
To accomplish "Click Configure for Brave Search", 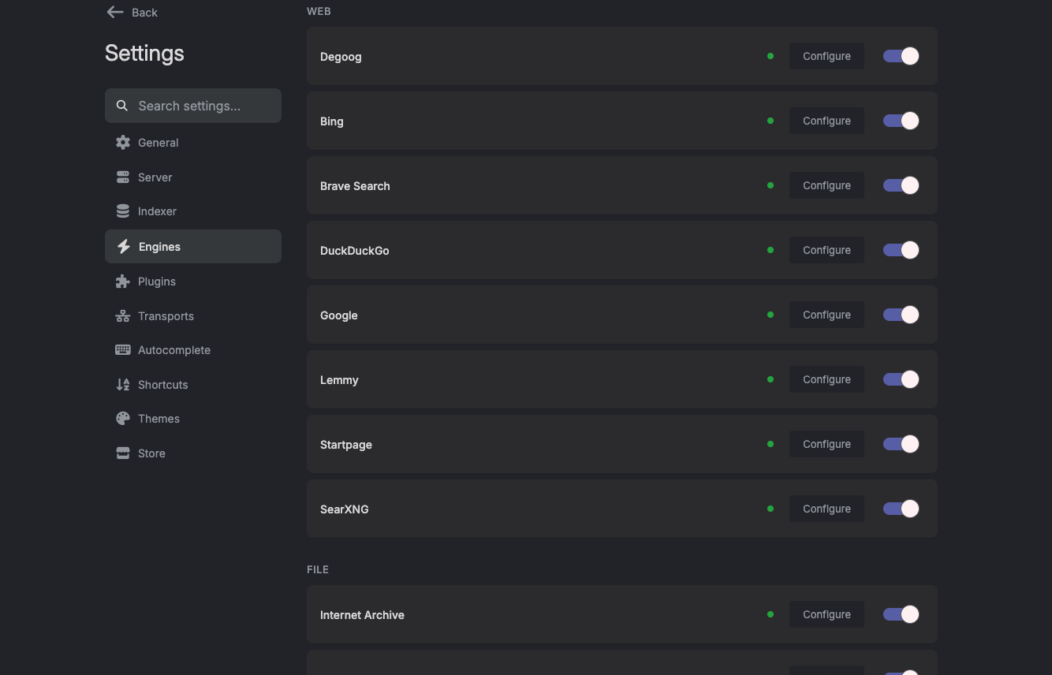I will coord(826,185).
